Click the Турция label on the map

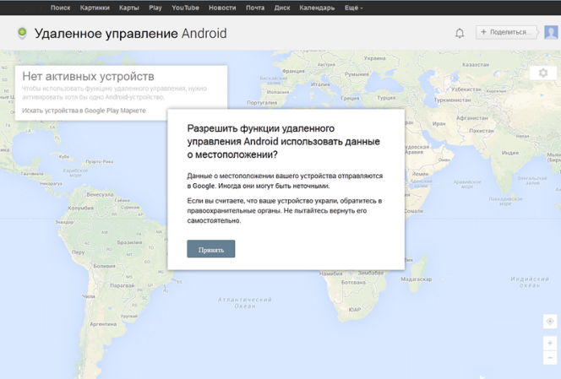coord(386,98)
